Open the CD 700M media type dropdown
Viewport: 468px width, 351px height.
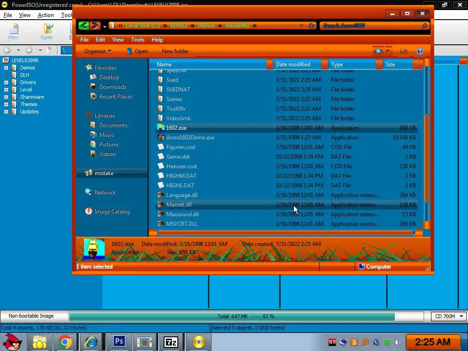tap(449, 316)
